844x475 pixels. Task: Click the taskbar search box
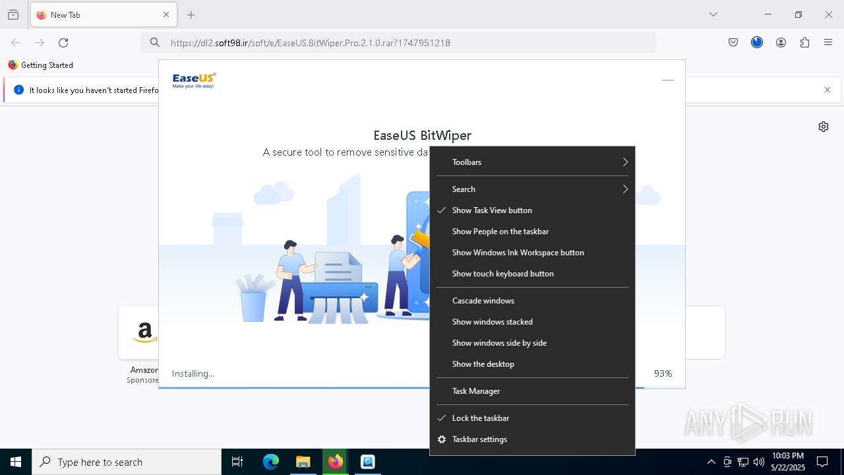click(127, 462)
